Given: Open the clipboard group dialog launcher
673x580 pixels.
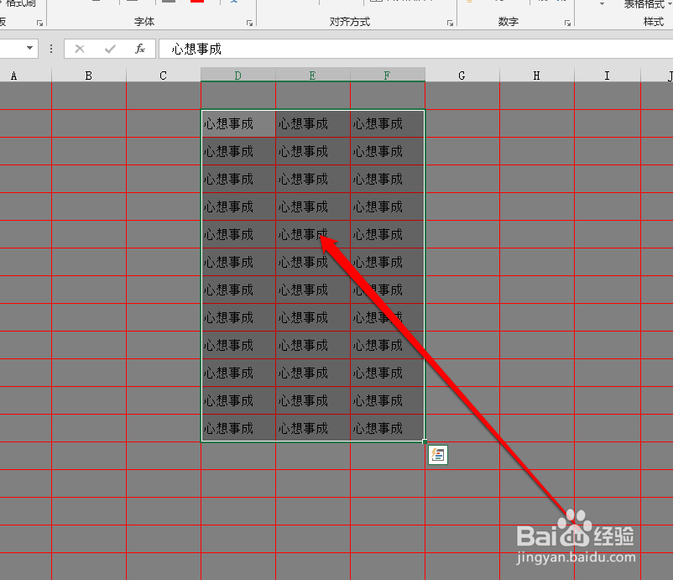Looking at the screenshot, I should pyautogui.click(x=39, y=23).
